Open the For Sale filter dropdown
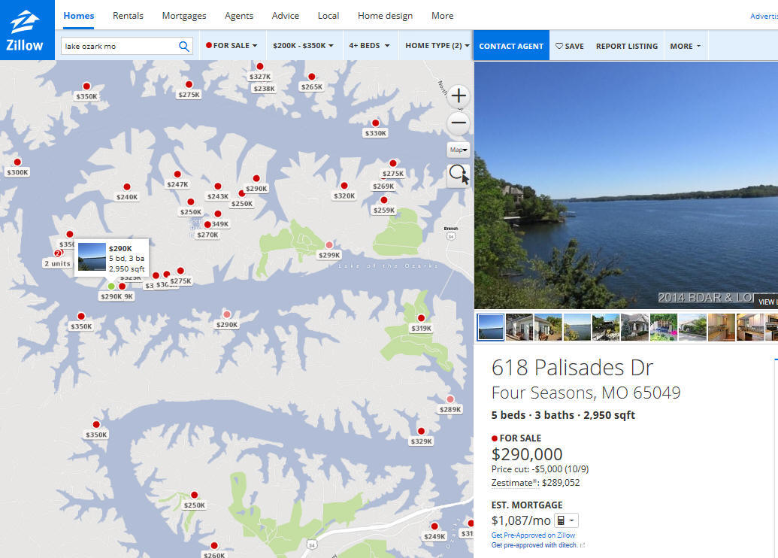The width and height of the screenshot is (778, 558). pyautogui.click(x=232, y=45)
